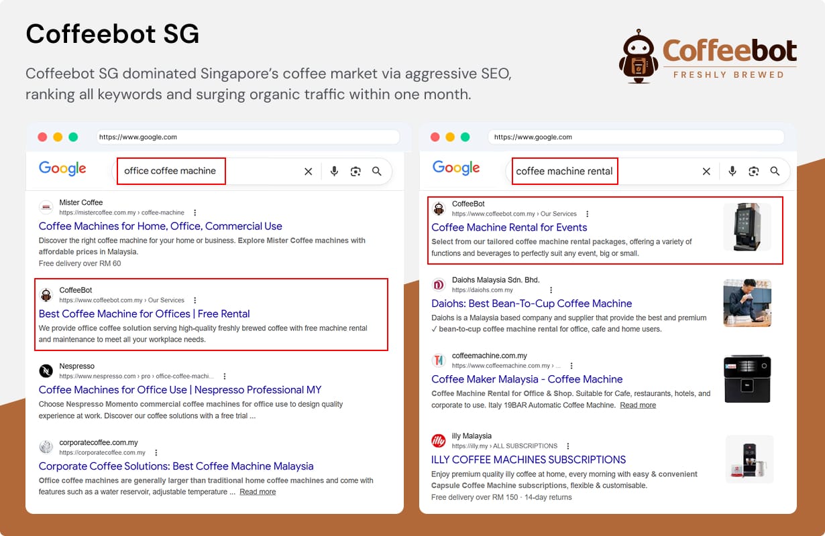Click 'https://daiohs.com.my' URL text

coord(482,290)
